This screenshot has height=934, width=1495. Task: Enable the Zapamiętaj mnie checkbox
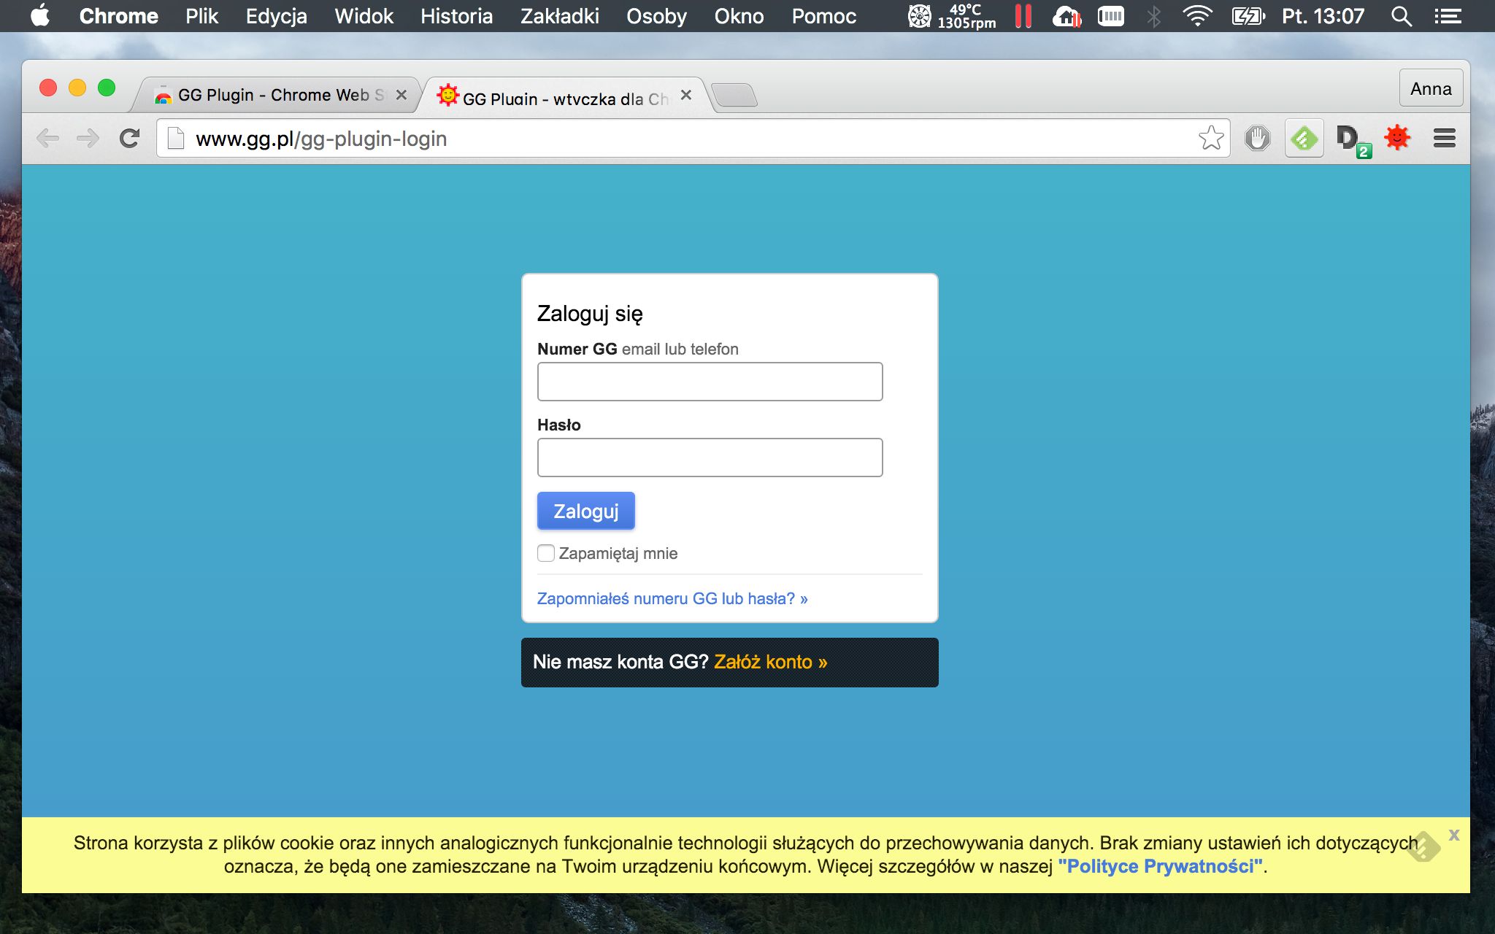click(x=545, y=553)
